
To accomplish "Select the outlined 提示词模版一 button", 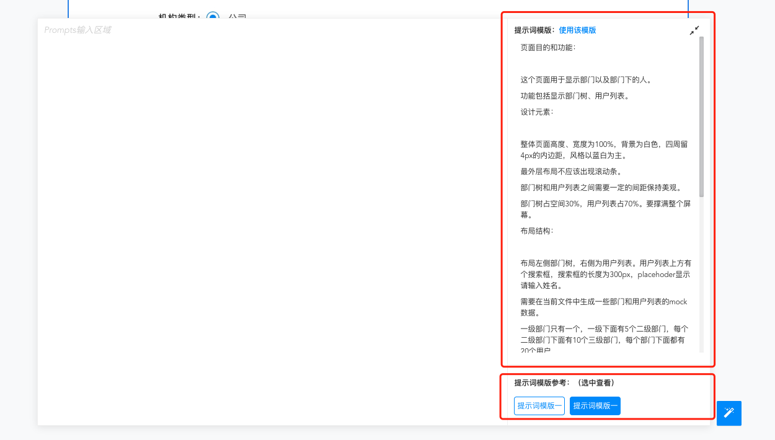I will 539,405.
